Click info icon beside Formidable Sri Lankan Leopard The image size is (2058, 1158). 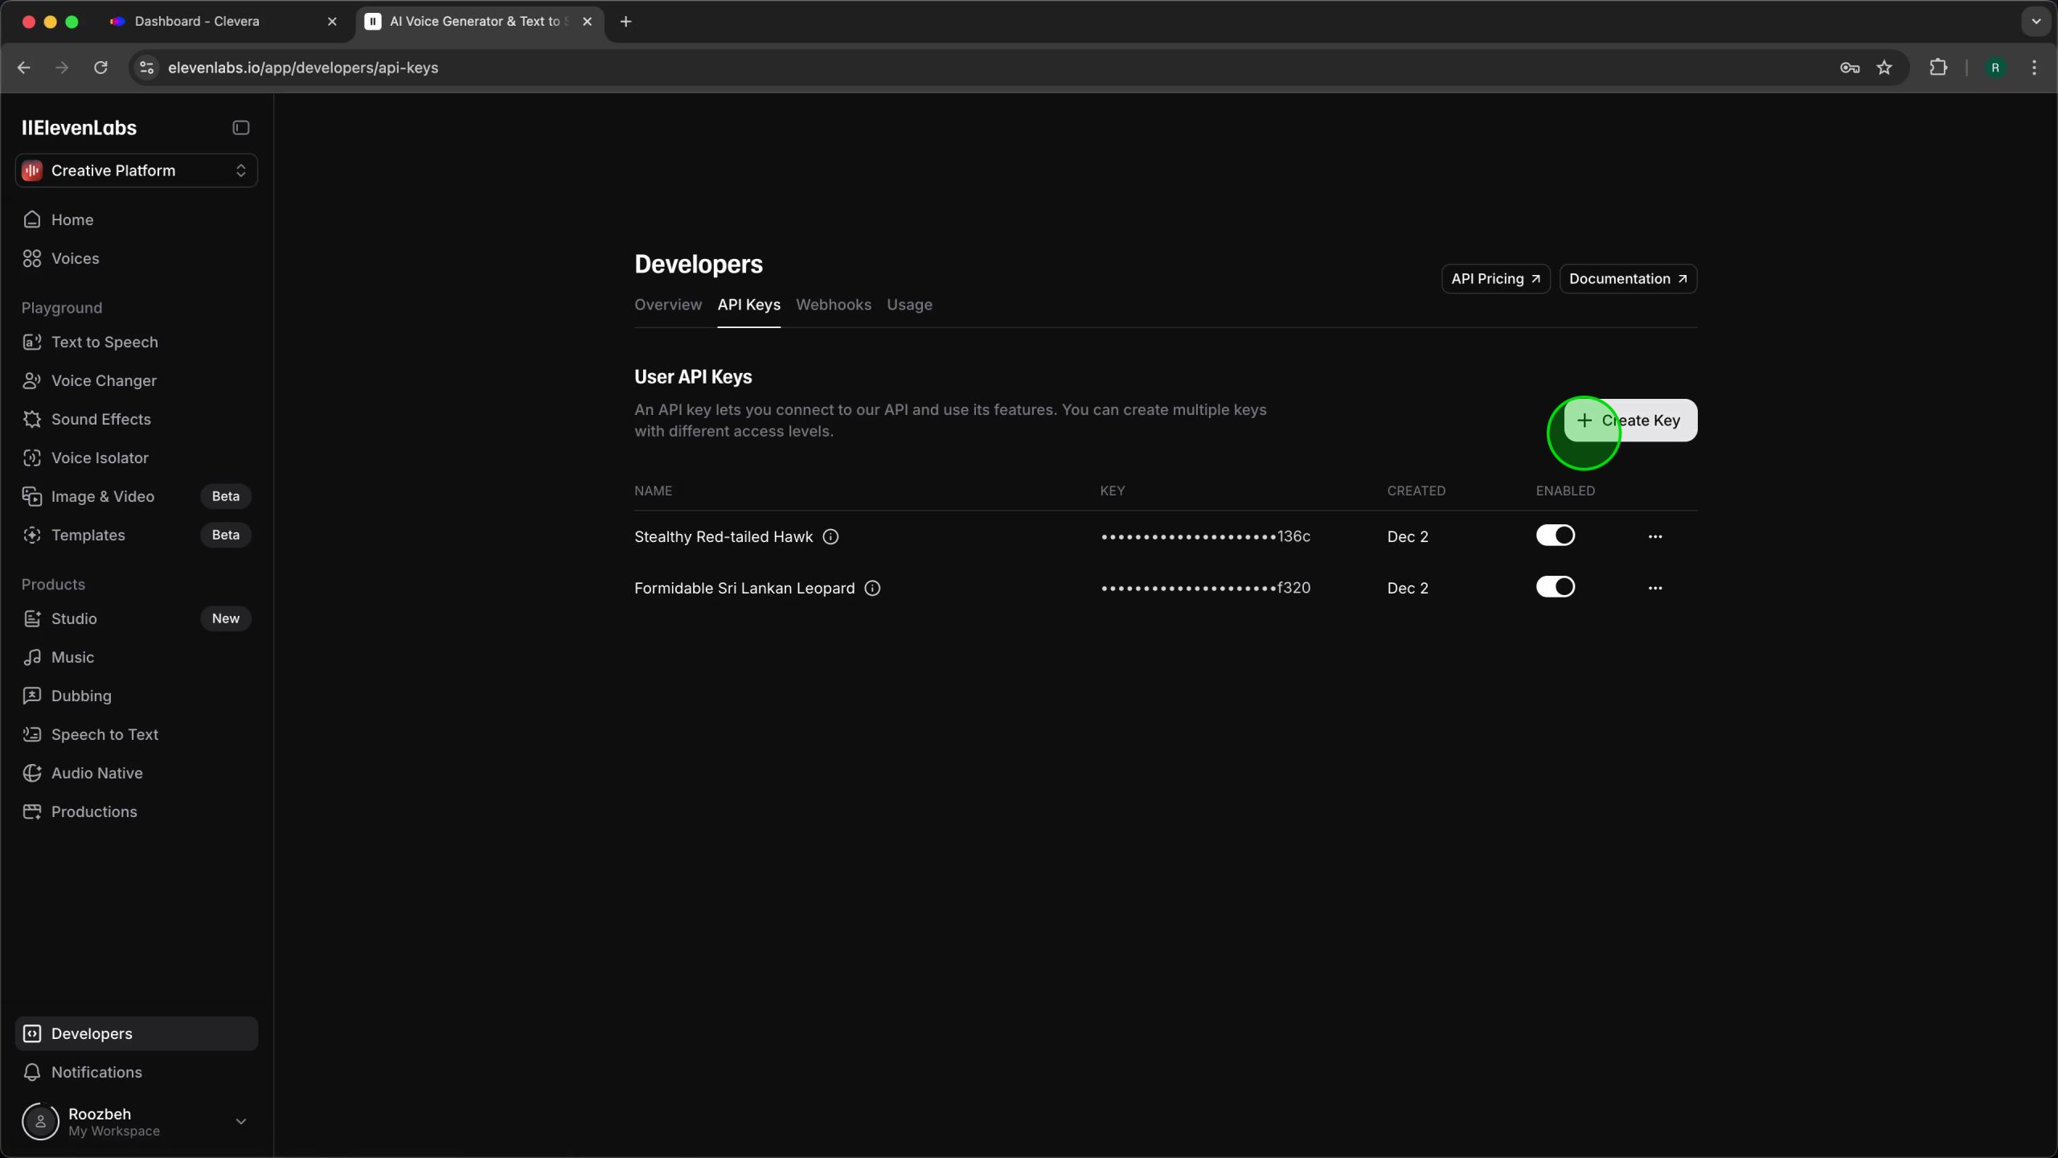(872, 588)
